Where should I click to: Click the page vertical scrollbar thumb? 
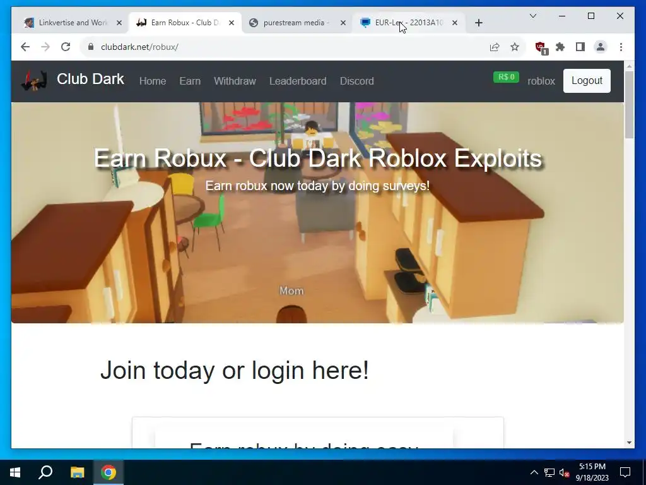tap(629, 105)
